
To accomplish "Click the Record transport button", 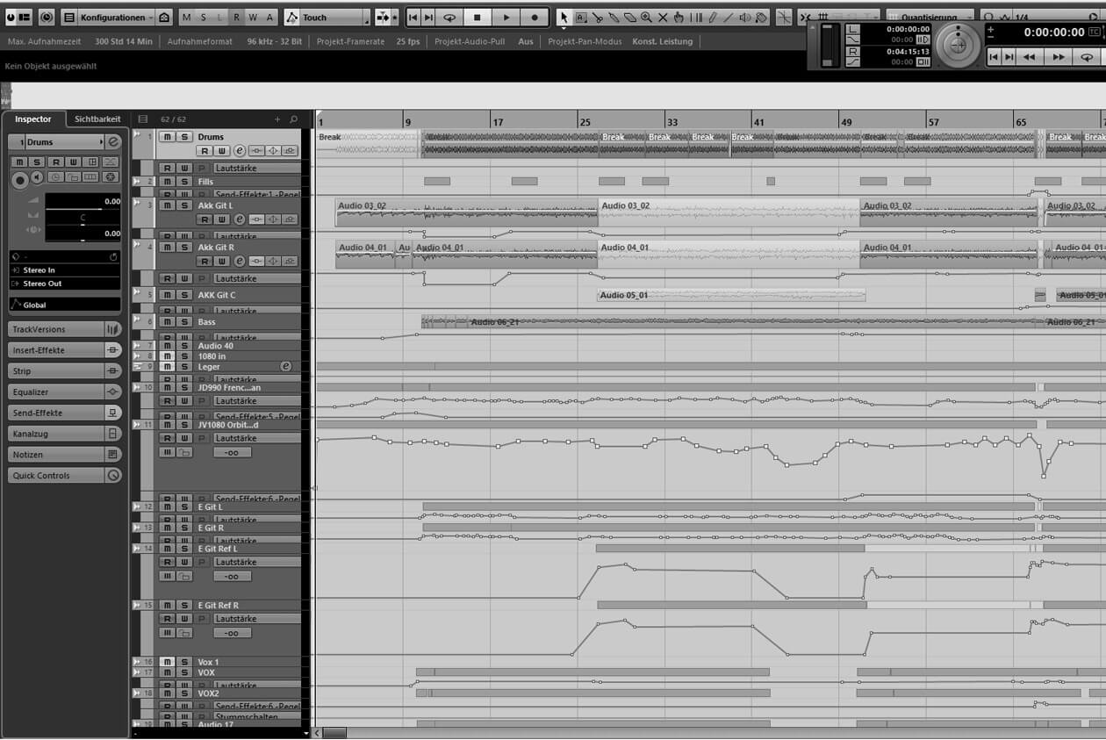I will pos(535,18).
